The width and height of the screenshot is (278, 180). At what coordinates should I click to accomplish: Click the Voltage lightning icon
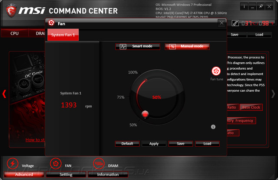click(13, 164)
